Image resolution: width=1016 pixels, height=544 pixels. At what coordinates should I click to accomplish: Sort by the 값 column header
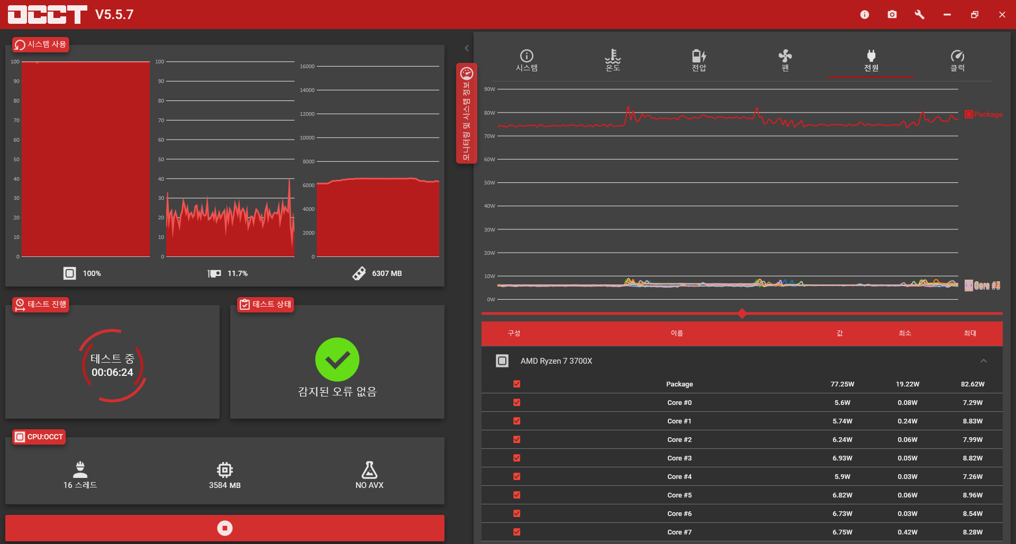840,333
